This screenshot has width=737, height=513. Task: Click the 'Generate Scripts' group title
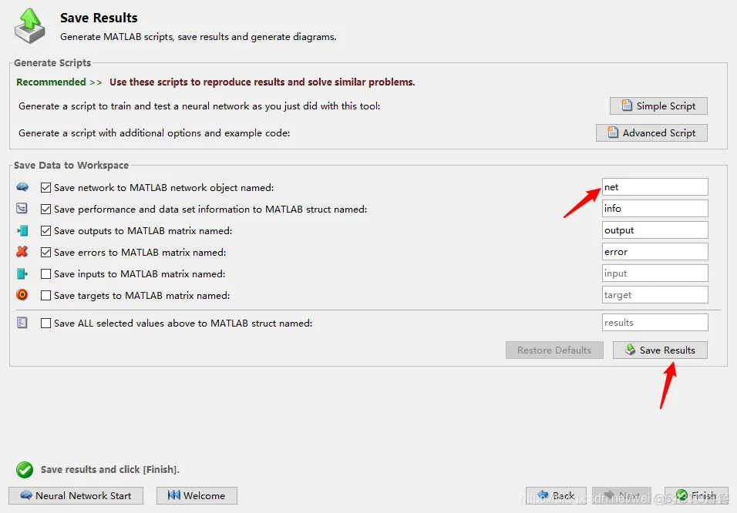[52, 63]
